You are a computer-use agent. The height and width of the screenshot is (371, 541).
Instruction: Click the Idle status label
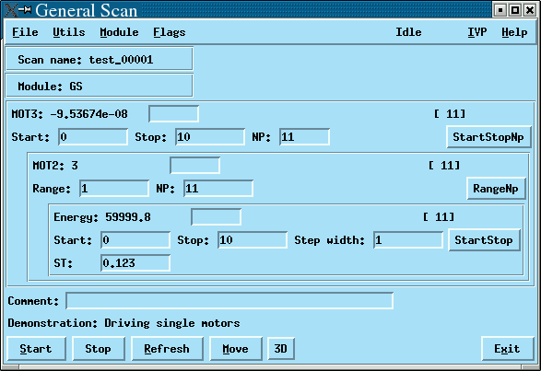click(x=408, y=32)
